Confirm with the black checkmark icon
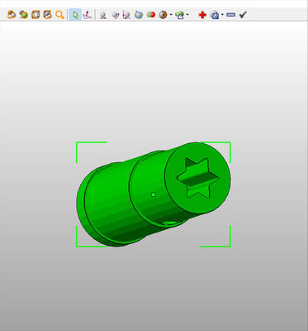 [243, 15]
